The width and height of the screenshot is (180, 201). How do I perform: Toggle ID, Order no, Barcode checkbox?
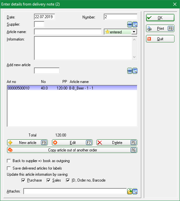tap(68, 180)
